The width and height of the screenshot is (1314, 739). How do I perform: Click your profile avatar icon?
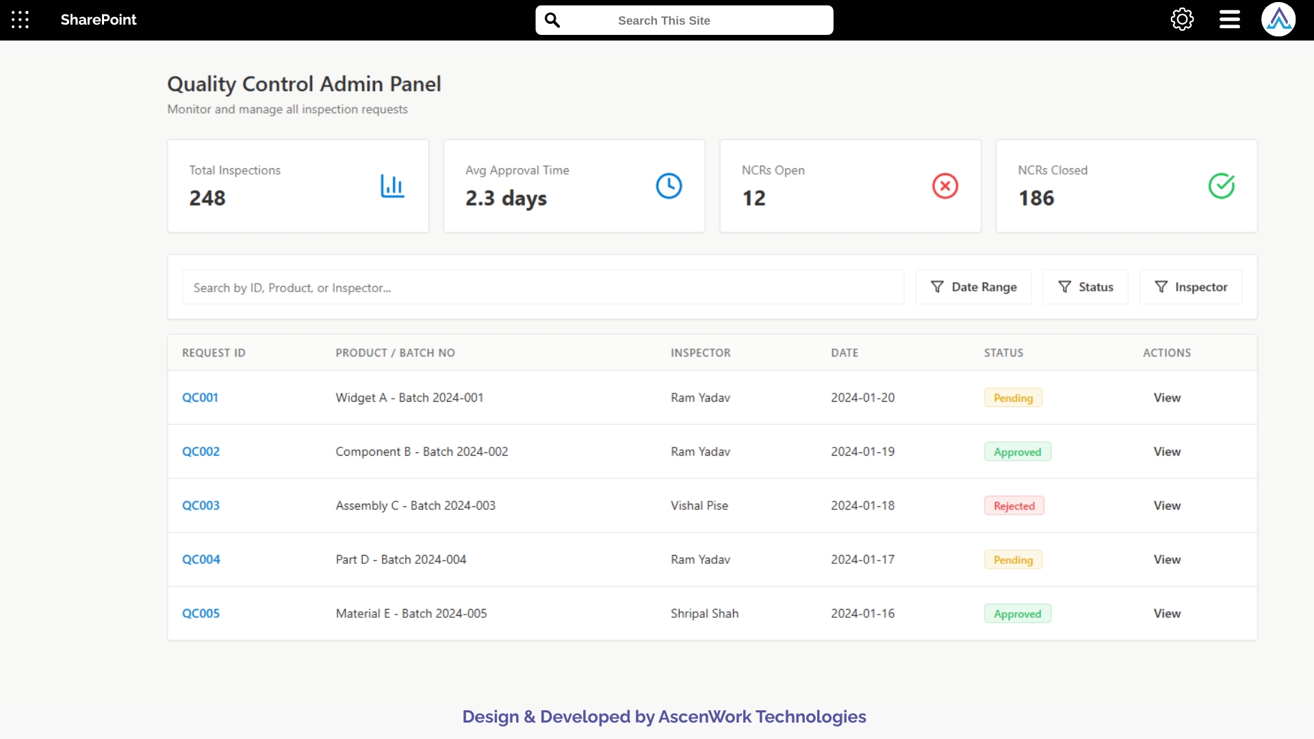tap(1279, 19)
